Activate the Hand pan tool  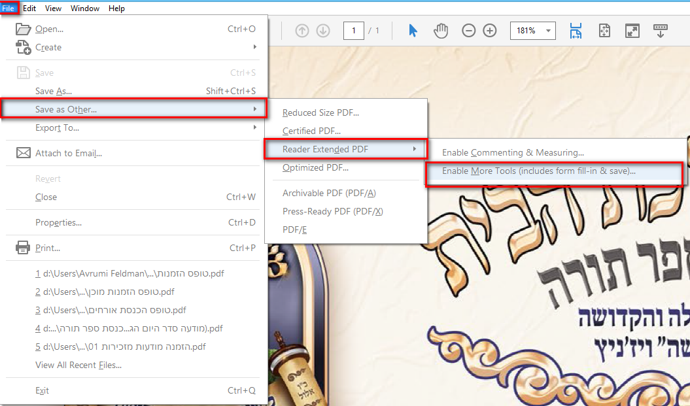[x=441, y=31]
